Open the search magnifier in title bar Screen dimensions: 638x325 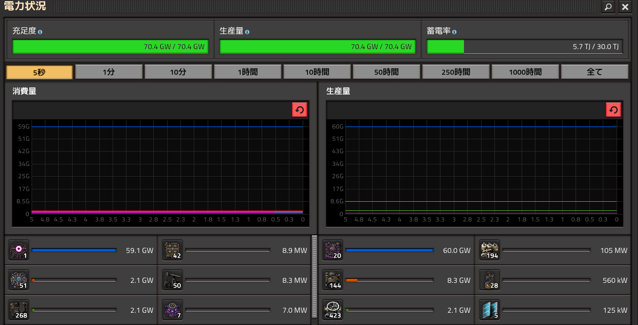[x=608, y=6]
